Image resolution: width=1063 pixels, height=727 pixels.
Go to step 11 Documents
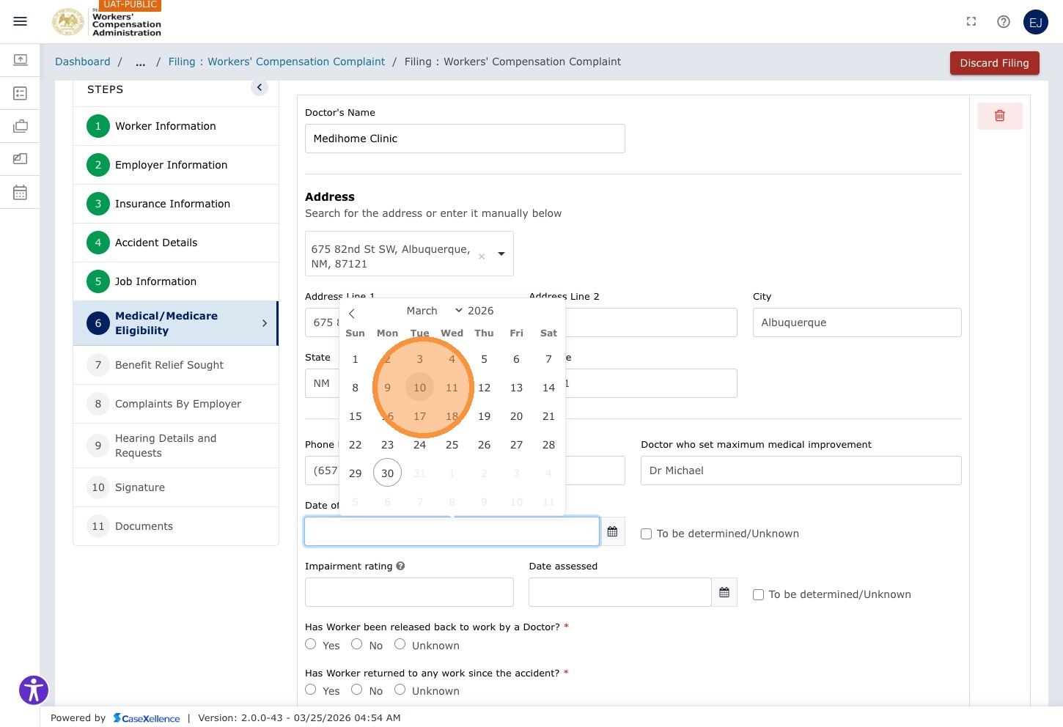click(176, 526)
